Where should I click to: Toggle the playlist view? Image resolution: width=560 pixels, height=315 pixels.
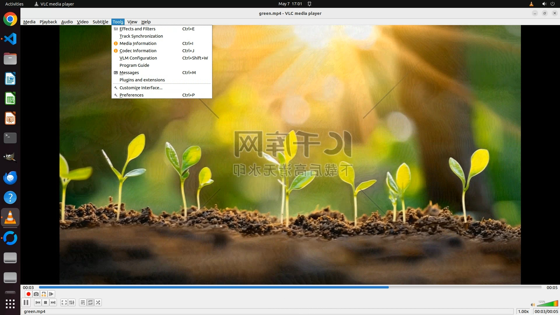[x=83, y=302]
